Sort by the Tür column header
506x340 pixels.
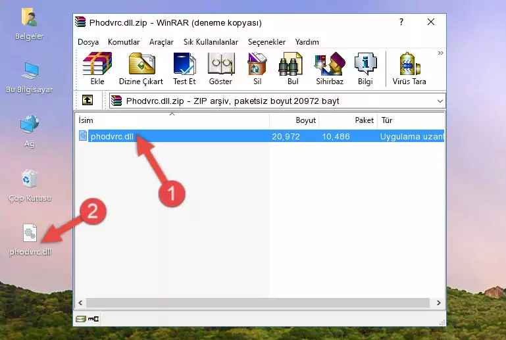point(411,120)
